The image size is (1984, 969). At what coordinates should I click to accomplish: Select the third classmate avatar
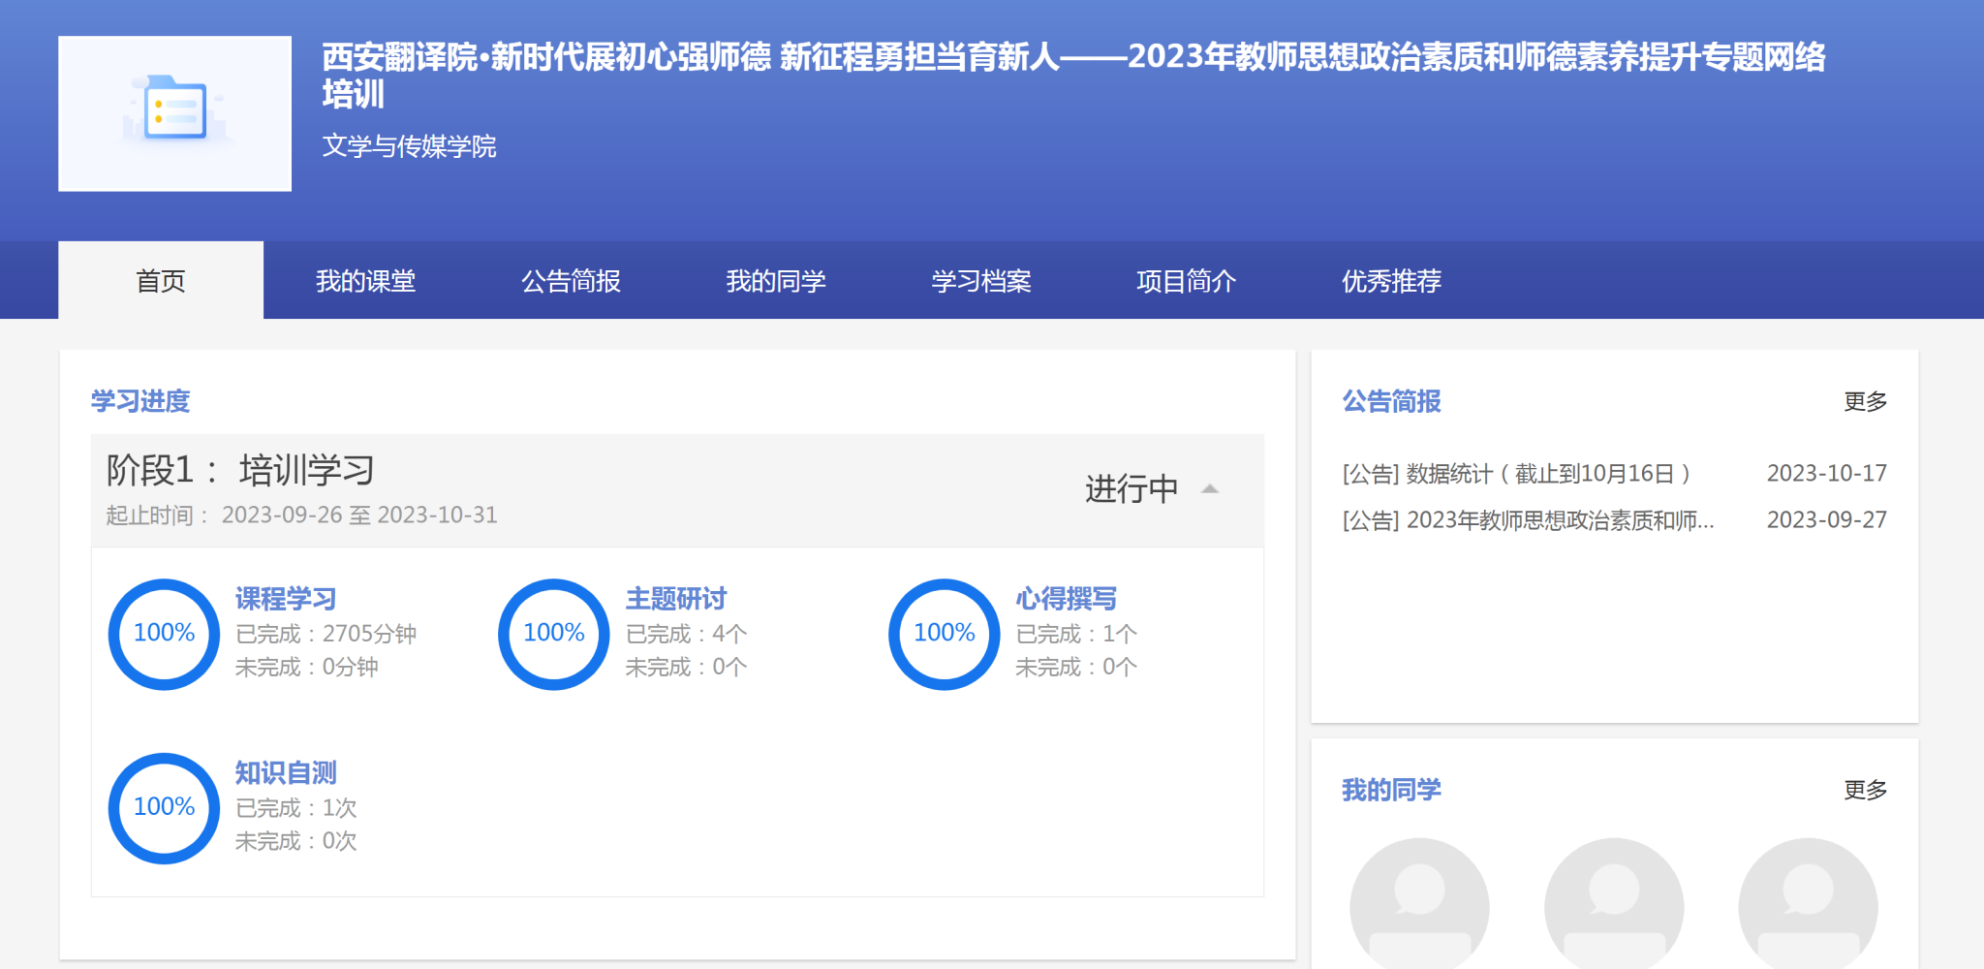[1808, 903]
